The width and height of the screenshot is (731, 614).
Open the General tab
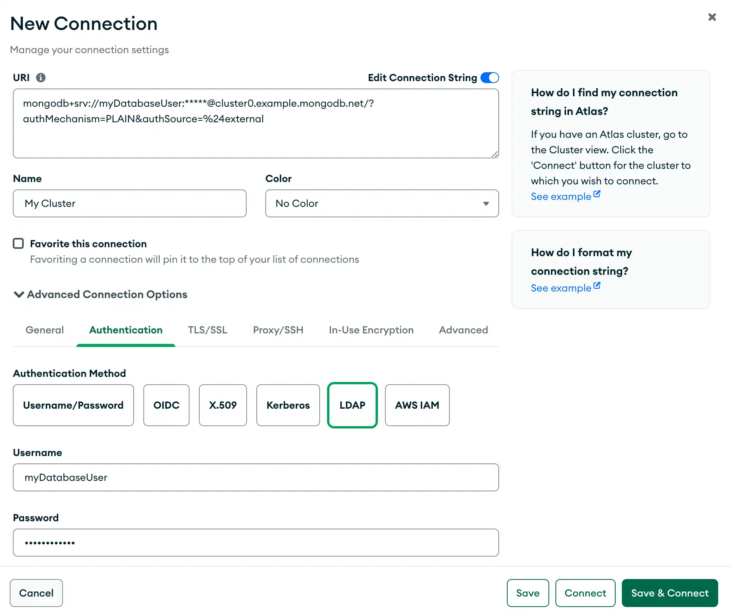(44, 330)
